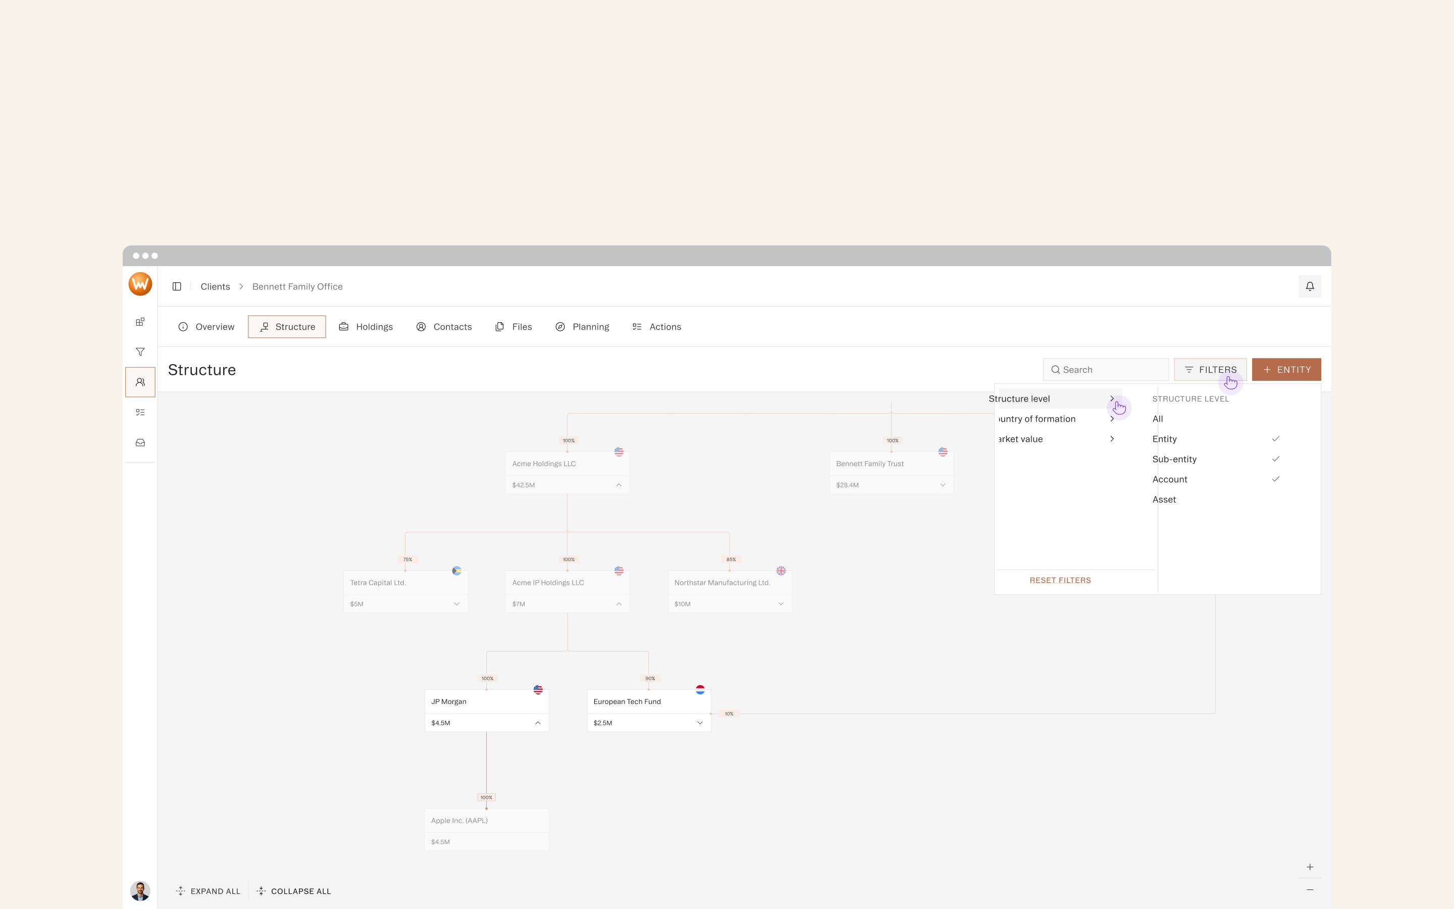1454x909 pixels.
Task: Select the Apple Inc. (AAPL) asset name
Action: pyautogui.click(x=459, y=821)
